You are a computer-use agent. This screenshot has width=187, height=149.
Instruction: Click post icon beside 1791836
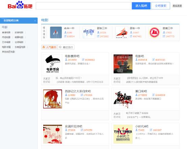82,95
